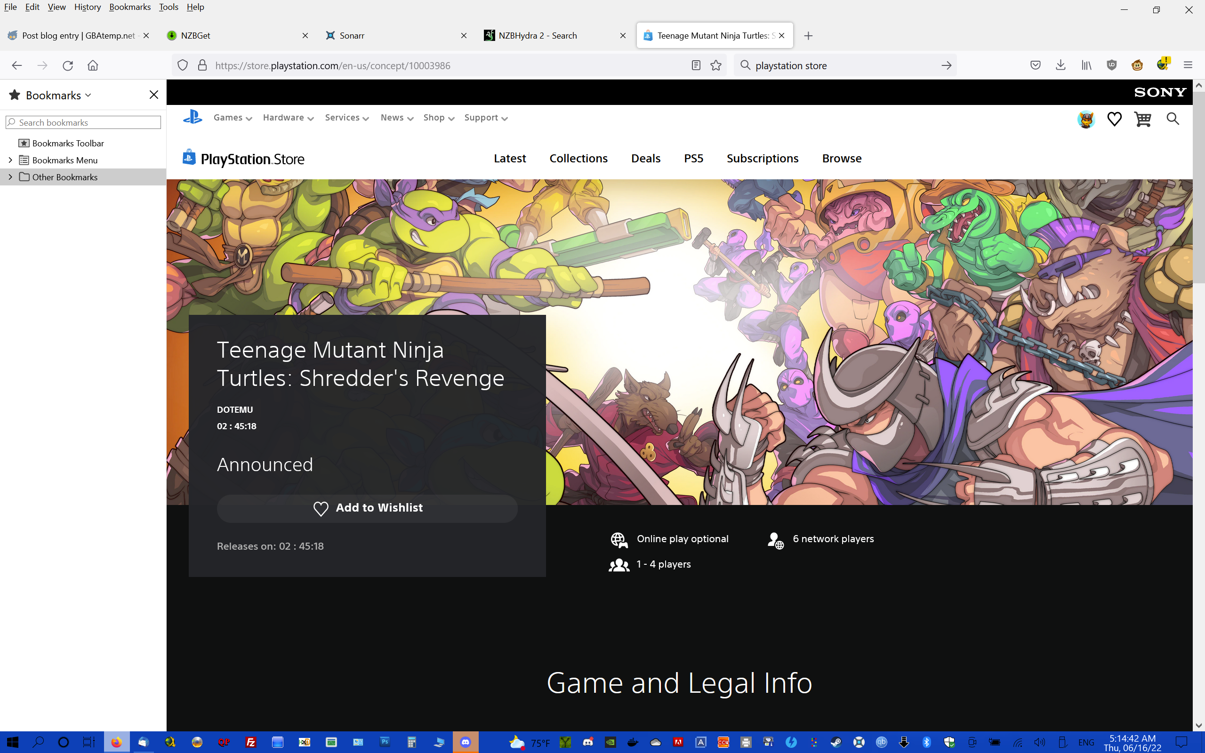View site security padlock information
Screen dimensions: 1205x753
click(202, 65)
